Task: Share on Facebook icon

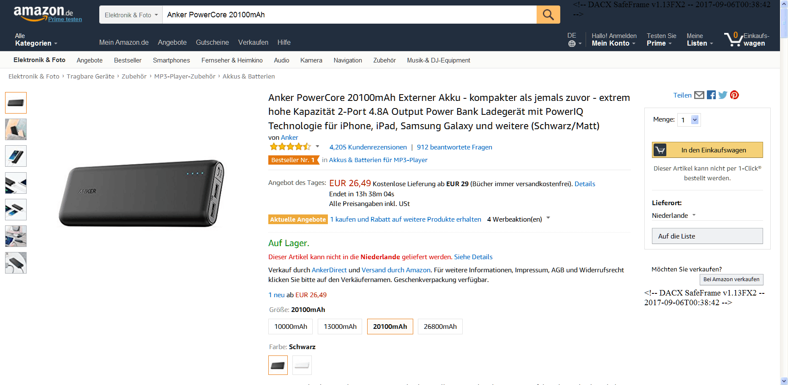Action: tap(711, 95)
